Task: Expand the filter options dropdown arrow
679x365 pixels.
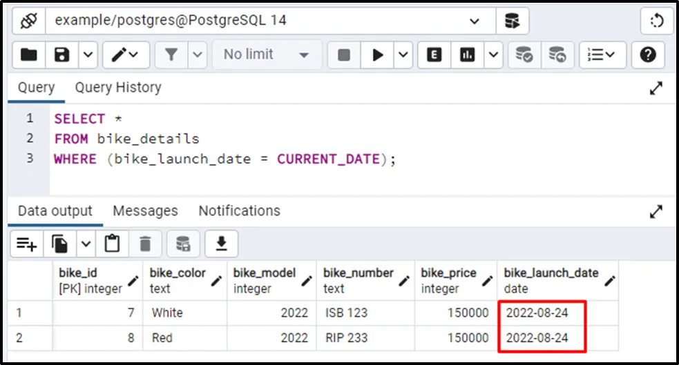Action: [197, 55]
